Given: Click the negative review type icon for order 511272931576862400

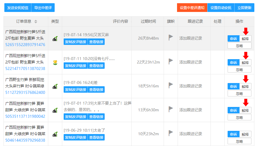Looking at the screenshot, I should [x=55, y=87].
